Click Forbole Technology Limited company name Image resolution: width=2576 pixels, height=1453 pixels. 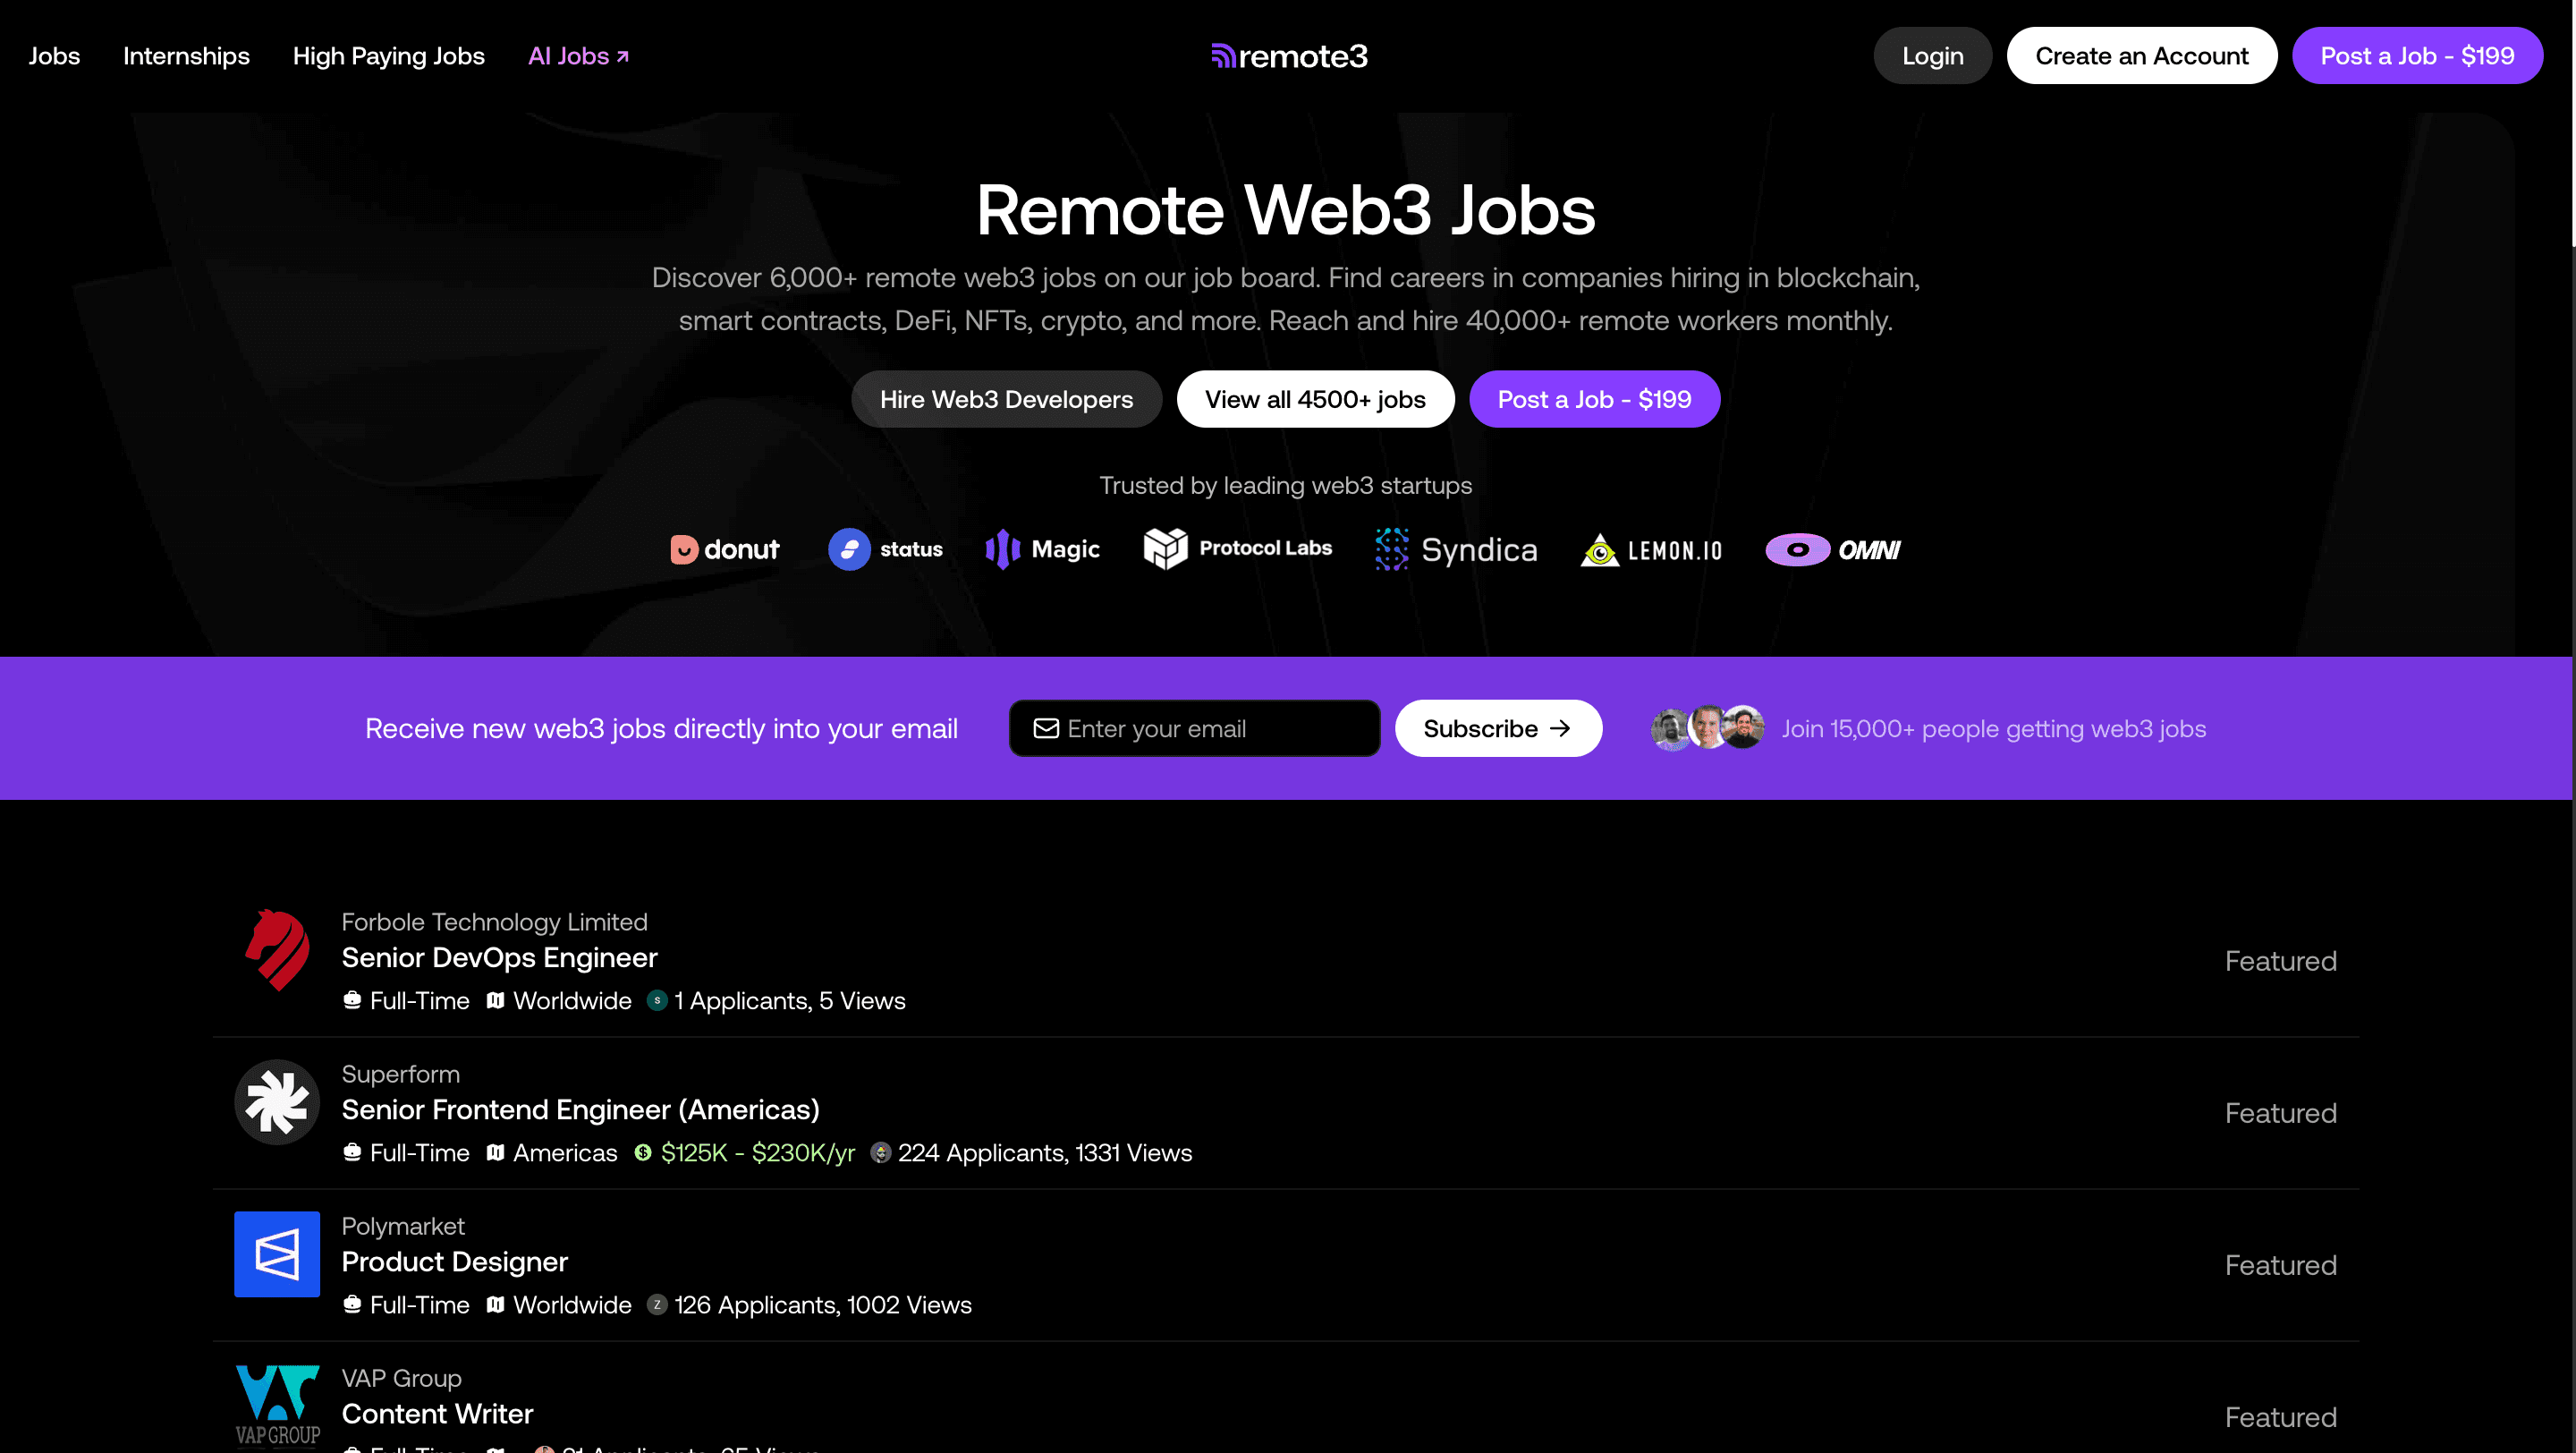click(494, 922)
